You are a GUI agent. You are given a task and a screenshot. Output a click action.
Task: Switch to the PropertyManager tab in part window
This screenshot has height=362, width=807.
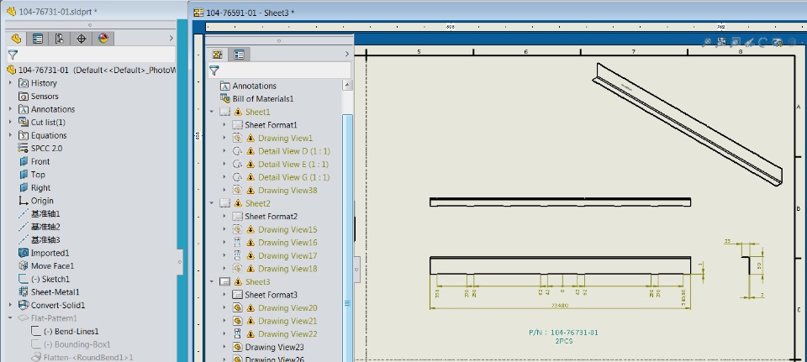[38, 38]
